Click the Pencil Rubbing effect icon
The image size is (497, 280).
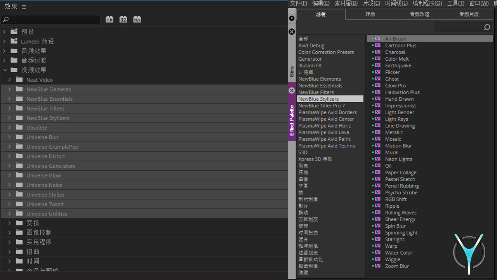point(377,185)
